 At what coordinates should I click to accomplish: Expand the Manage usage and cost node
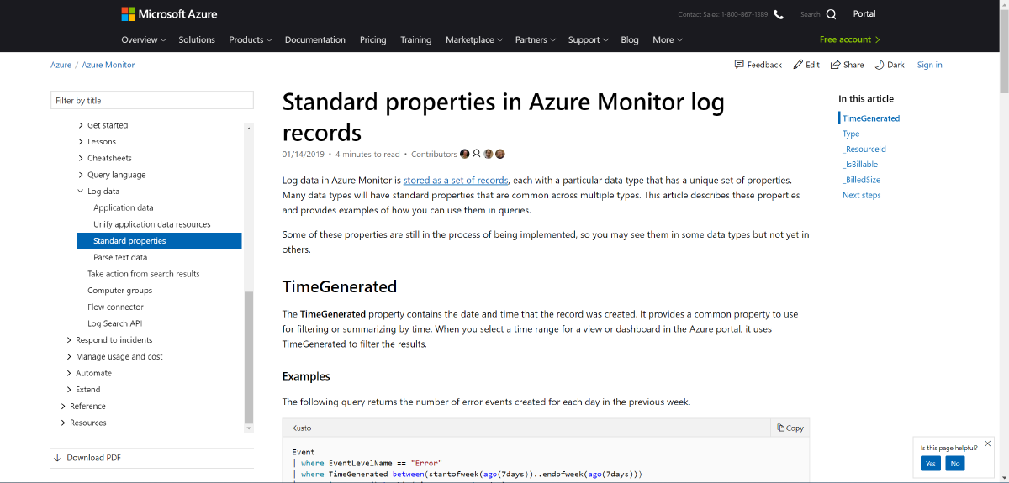[x=69, y=357]
